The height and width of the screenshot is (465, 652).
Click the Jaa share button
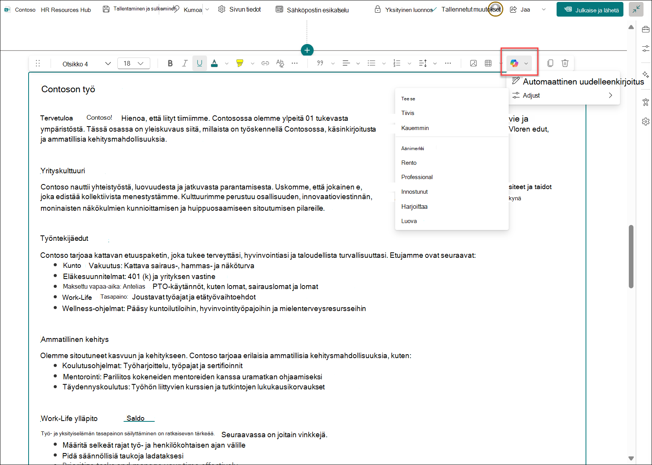(x=520, y=10)
